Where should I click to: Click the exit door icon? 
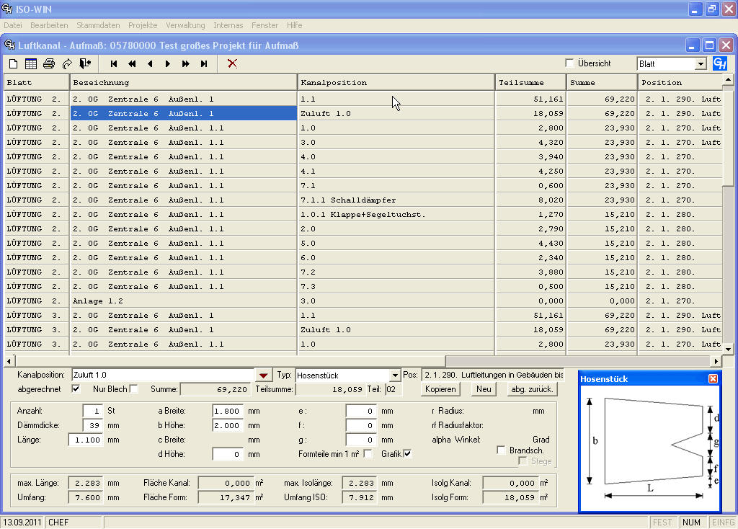pos(85,63)
